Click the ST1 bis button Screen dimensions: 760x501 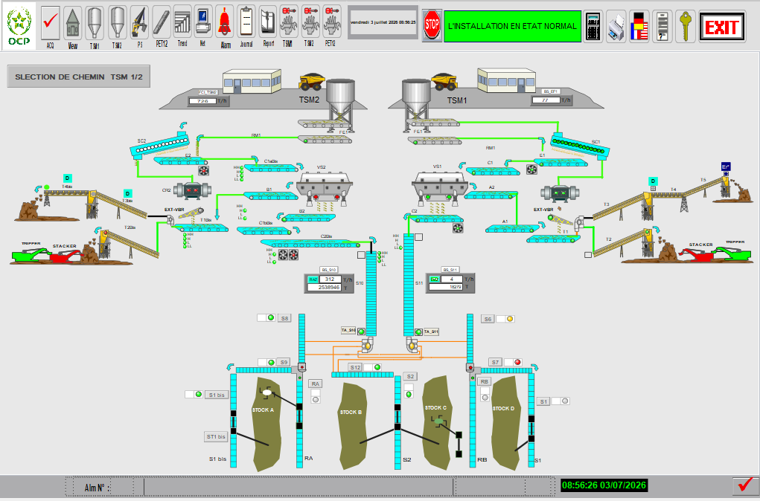point(216,436)
